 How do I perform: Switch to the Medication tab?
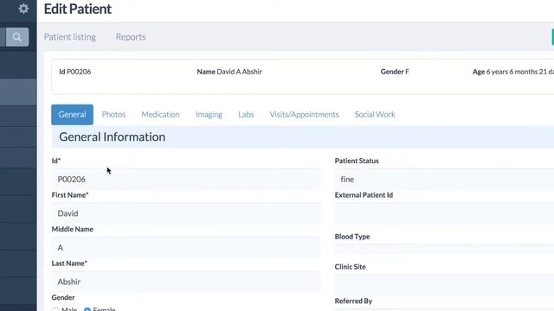click(x=160, y=115)
